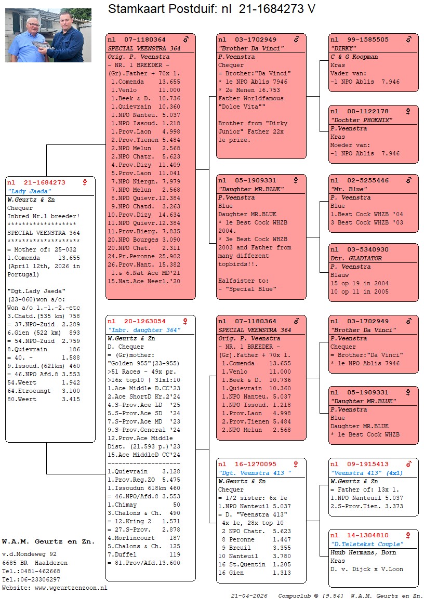
Task: Click female symbol beside ring nl 03-5340930
Action: 408,249
